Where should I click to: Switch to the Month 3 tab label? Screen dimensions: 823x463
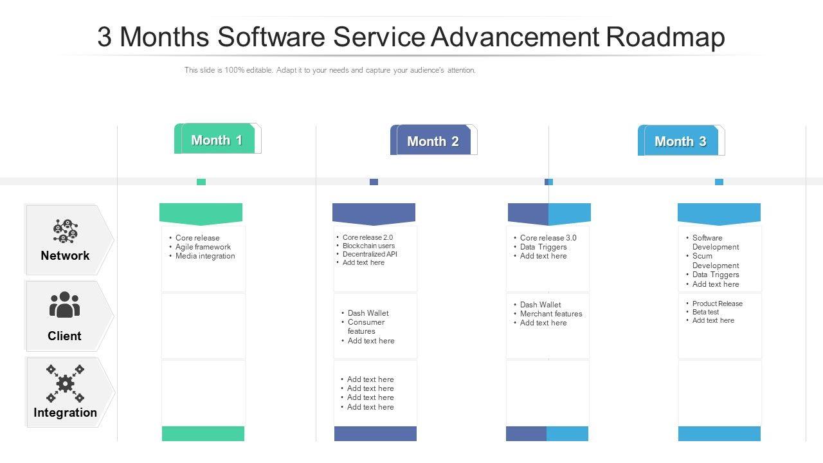[x=681, y=141]
